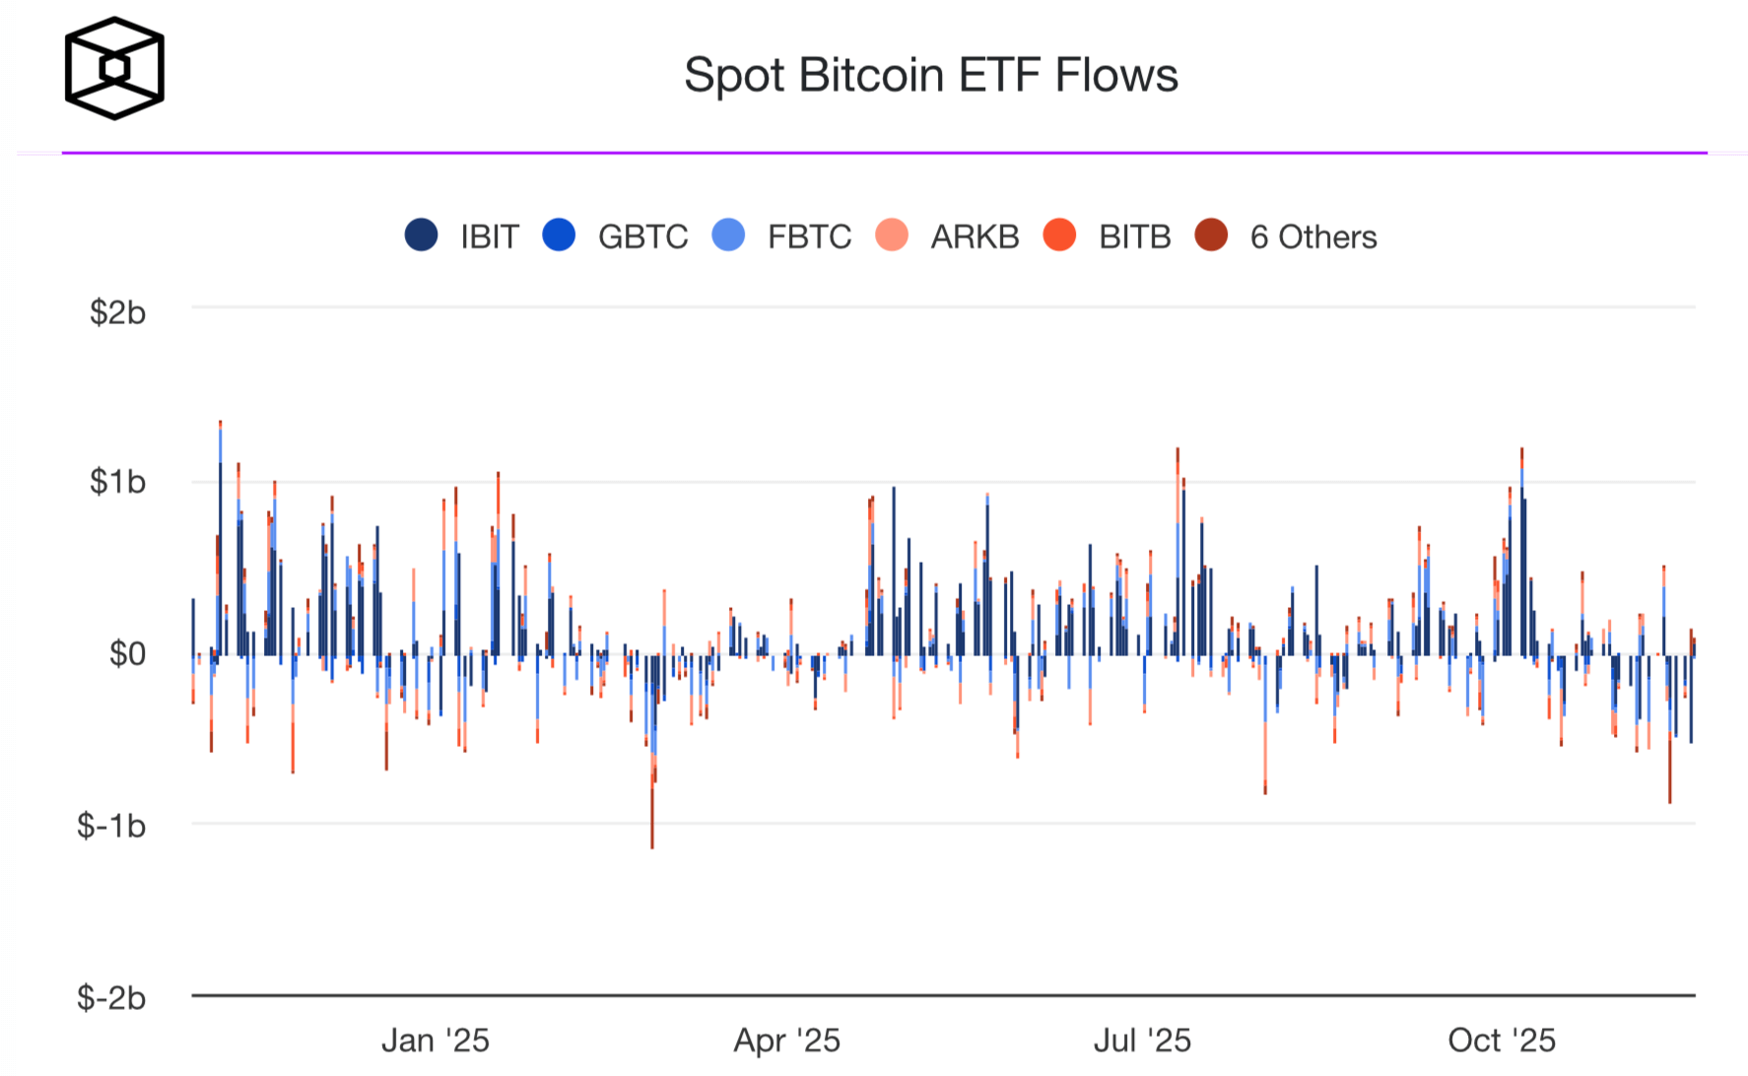Toggle the IBIT legend color dot

[x=422, y=235]
